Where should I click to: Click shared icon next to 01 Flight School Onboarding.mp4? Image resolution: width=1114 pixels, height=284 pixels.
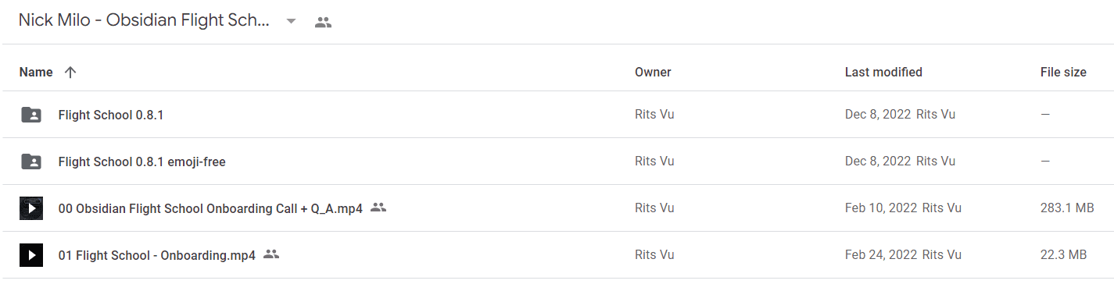coord(271,254)
